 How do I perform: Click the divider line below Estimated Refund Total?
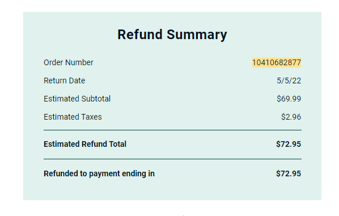pos(172,159)
